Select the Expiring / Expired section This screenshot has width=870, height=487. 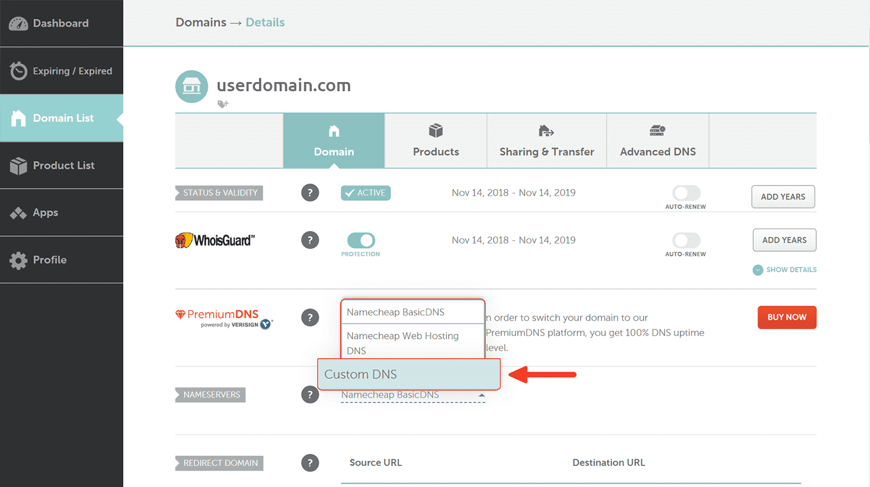[61, 70]
